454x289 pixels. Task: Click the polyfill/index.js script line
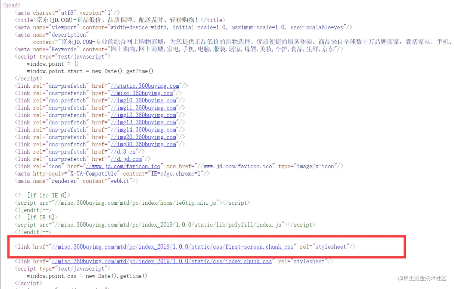click(x=165, y=225)
